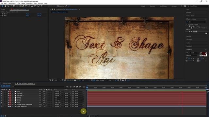209x117 pixels.
Task: Select the Hand tool
Action: [x=5, y=6]
